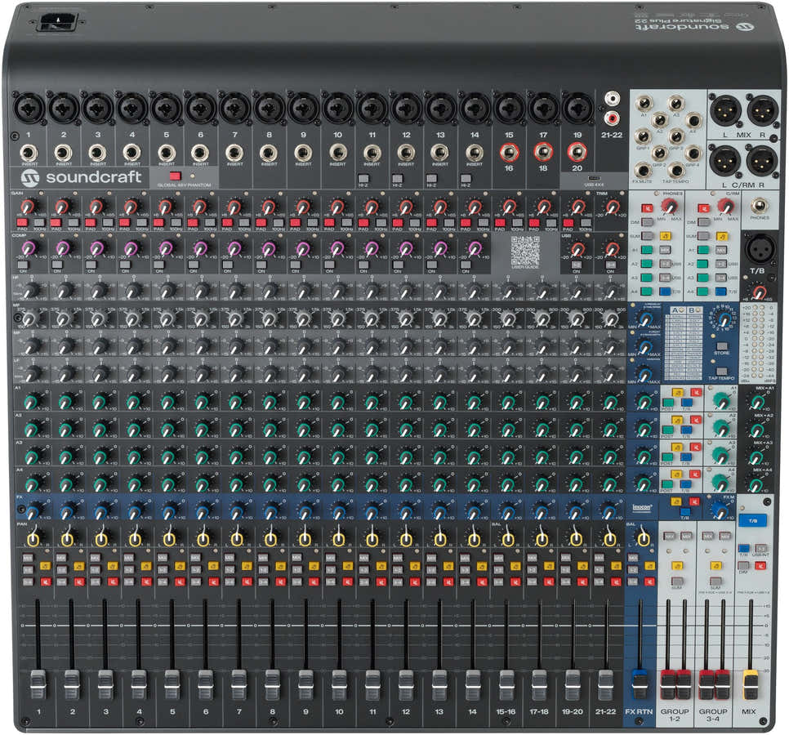The width and height of the screenshot is (789, 735).
Task: Click the yellow MIX master fader
Action: click(x=751, y=684)
